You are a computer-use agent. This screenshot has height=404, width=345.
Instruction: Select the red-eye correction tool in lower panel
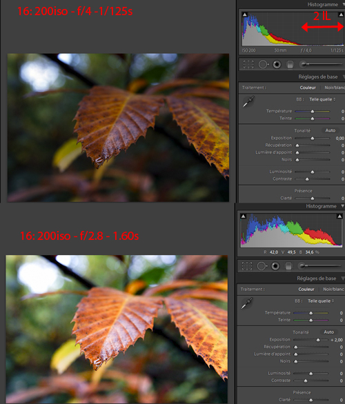[x=275, y=266]
